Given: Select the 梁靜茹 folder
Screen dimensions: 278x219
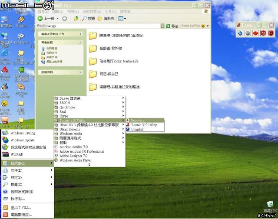Looking at the screenshot, I should (114, 87).
